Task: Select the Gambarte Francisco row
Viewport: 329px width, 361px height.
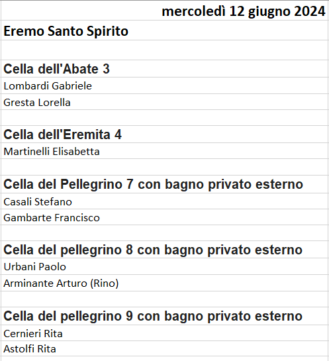Action: tap(164, 217)
